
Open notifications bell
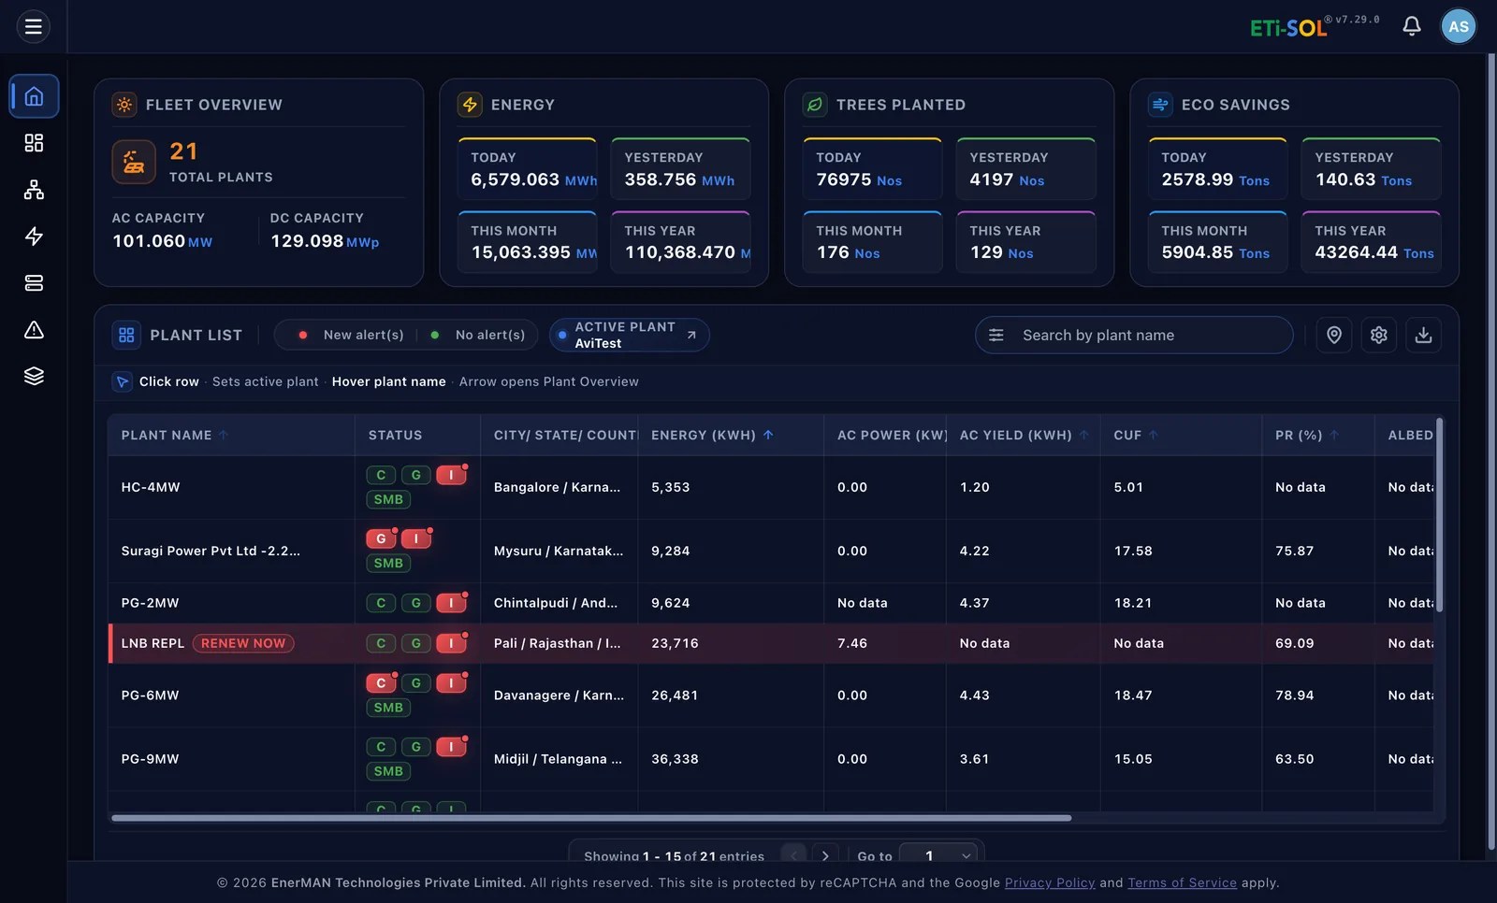1412,26
